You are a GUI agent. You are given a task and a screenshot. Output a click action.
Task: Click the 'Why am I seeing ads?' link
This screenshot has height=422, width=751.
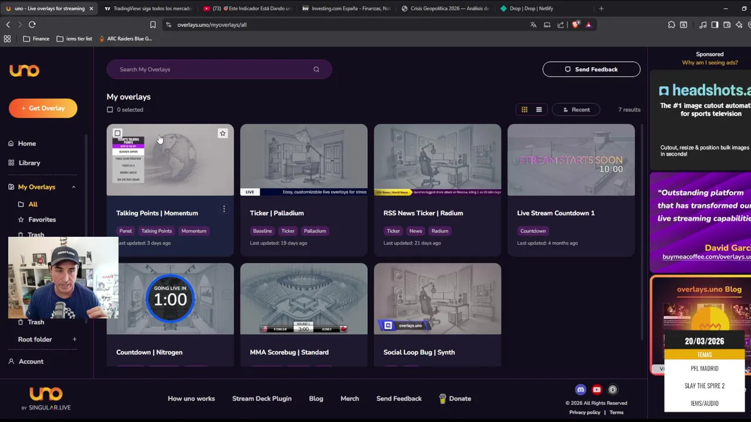click(709, 63)
